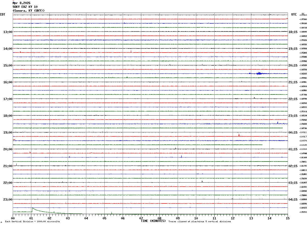Click the blue spike near minute 09 in the 01:15 UTC block
308x225 pixels.
pyautogui.click(x=181, y=156)
